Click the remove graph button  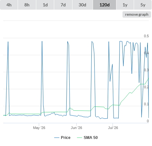coord(137,14)
